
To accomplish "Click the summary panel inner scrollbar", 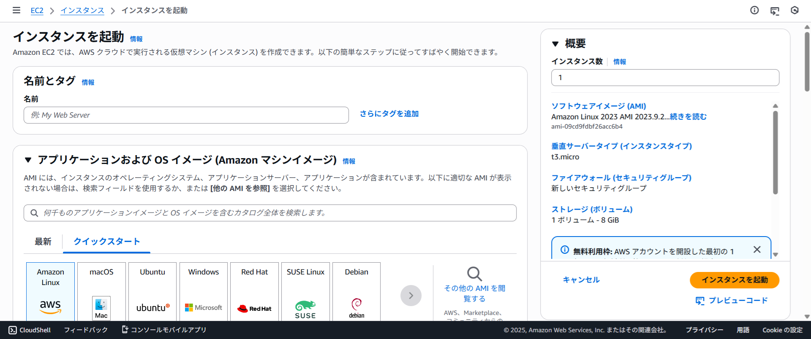I will pyautogui.click(x=775, y=152).
